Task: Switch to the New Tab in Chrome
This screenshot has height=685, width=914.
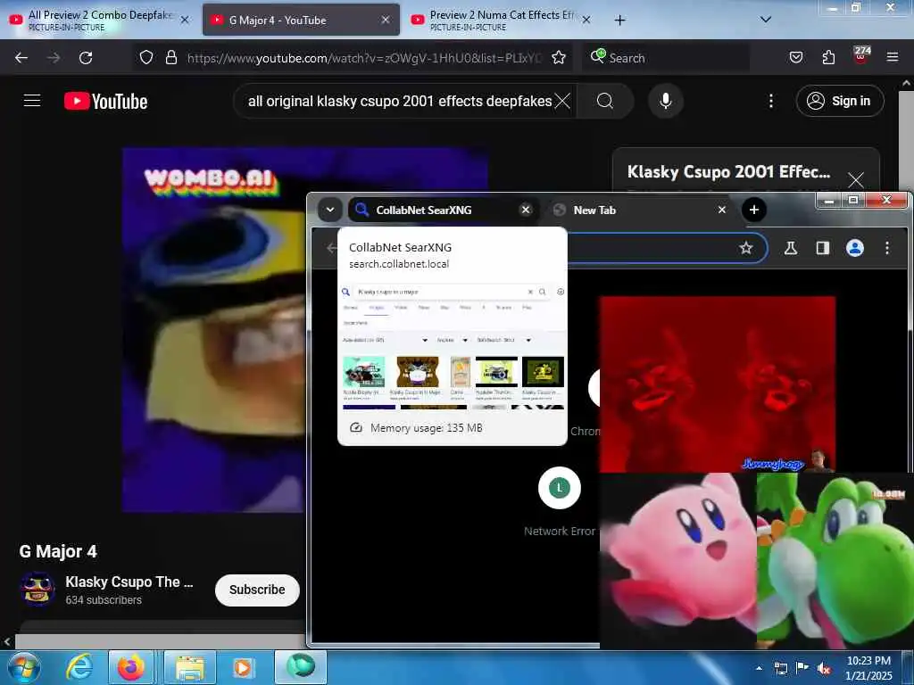Action: (x=640, y=210)
